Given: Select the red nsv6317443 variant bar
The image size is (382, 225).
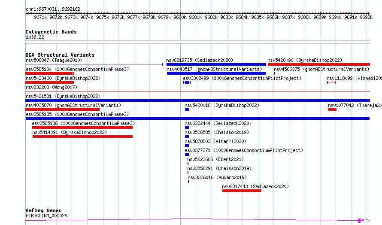Looking at the screenshot, I should pos(242,191).
